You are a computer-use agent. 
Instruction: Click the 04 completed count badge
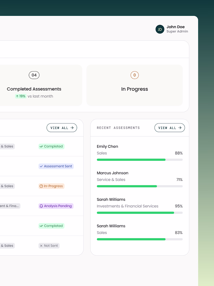[34, 75]
